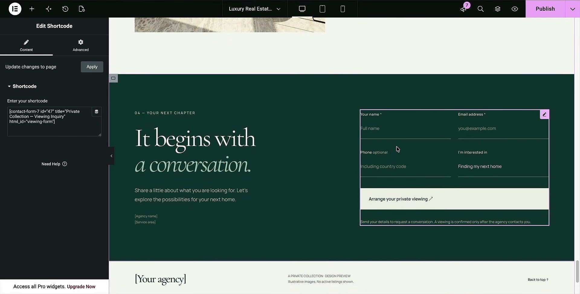
Task: Open the Page Settings document icon
Action: point(82,9)
